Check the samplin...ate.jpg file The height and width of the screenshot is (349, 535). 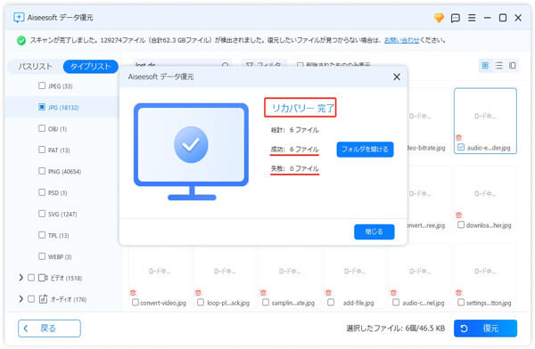(x=266, y=303)
